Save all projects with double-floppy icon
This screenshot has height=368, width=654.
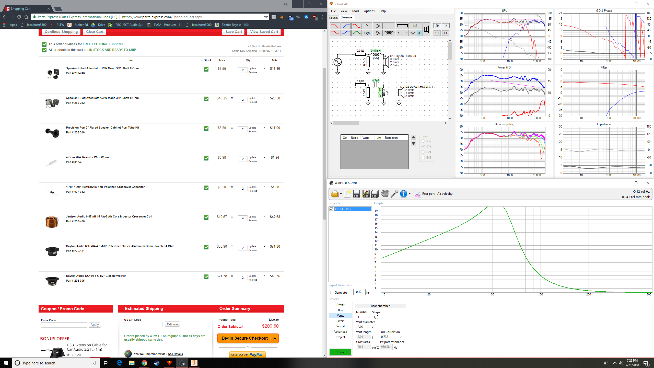pyautogui.click(x=375, y=194)
